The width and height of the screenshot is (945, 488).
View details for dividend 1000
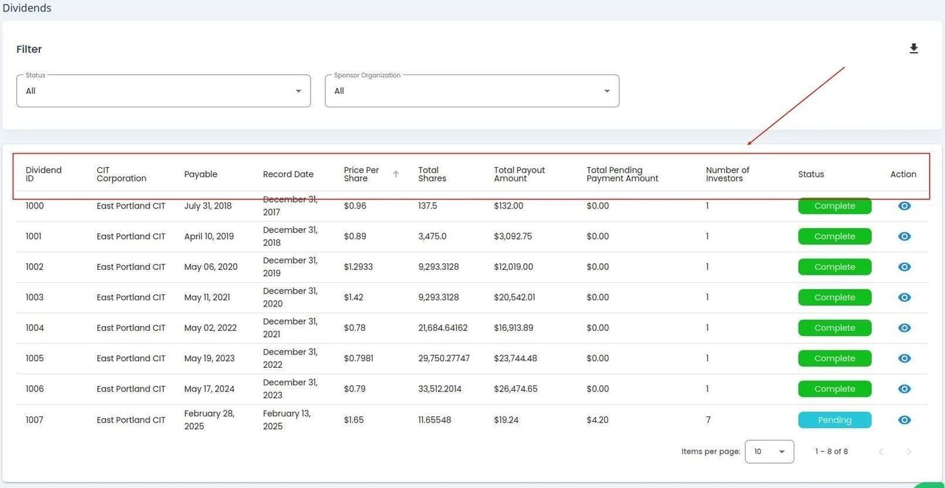(x=904, y=206)
